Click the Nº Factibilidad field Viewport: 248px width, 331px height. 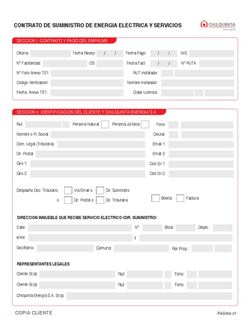click(65, 64)
